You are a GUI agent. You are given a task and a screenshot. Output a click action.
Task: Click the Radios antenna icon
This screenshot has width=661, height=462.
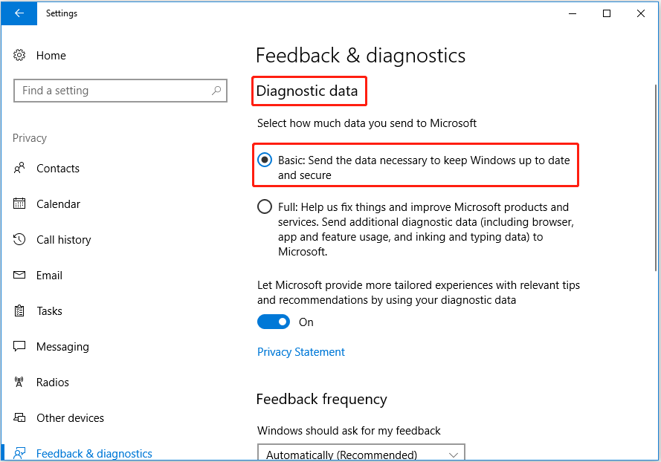pos(20,383)
